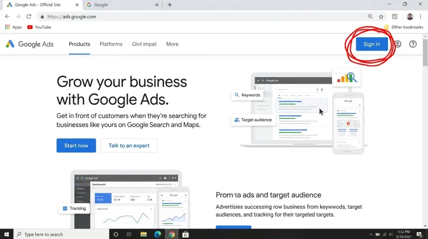Bookmark this page with star icon
This screenshot has height=239, width=428.
pyautogui.click(x=381, y=17)
